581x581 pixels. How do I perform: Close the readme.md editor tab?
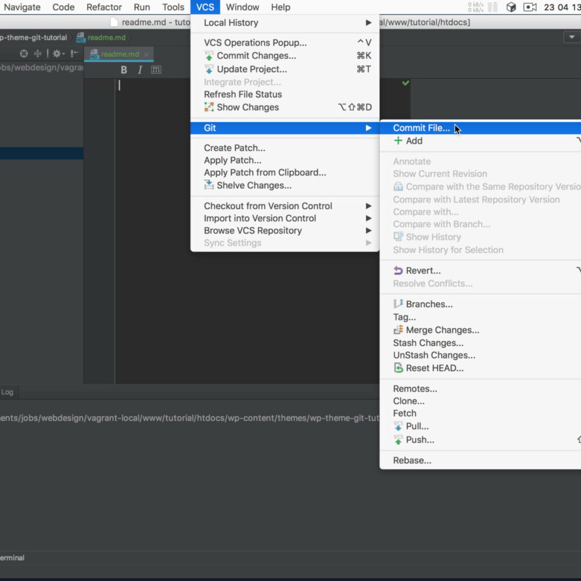pos(146,55)
